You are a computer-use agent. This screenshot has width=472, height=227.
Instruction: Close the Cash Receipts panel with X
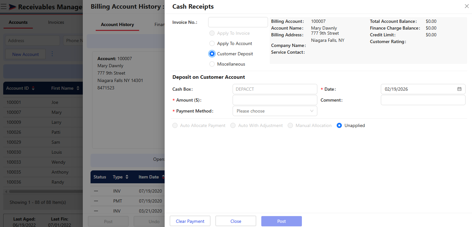pos(467,6)
